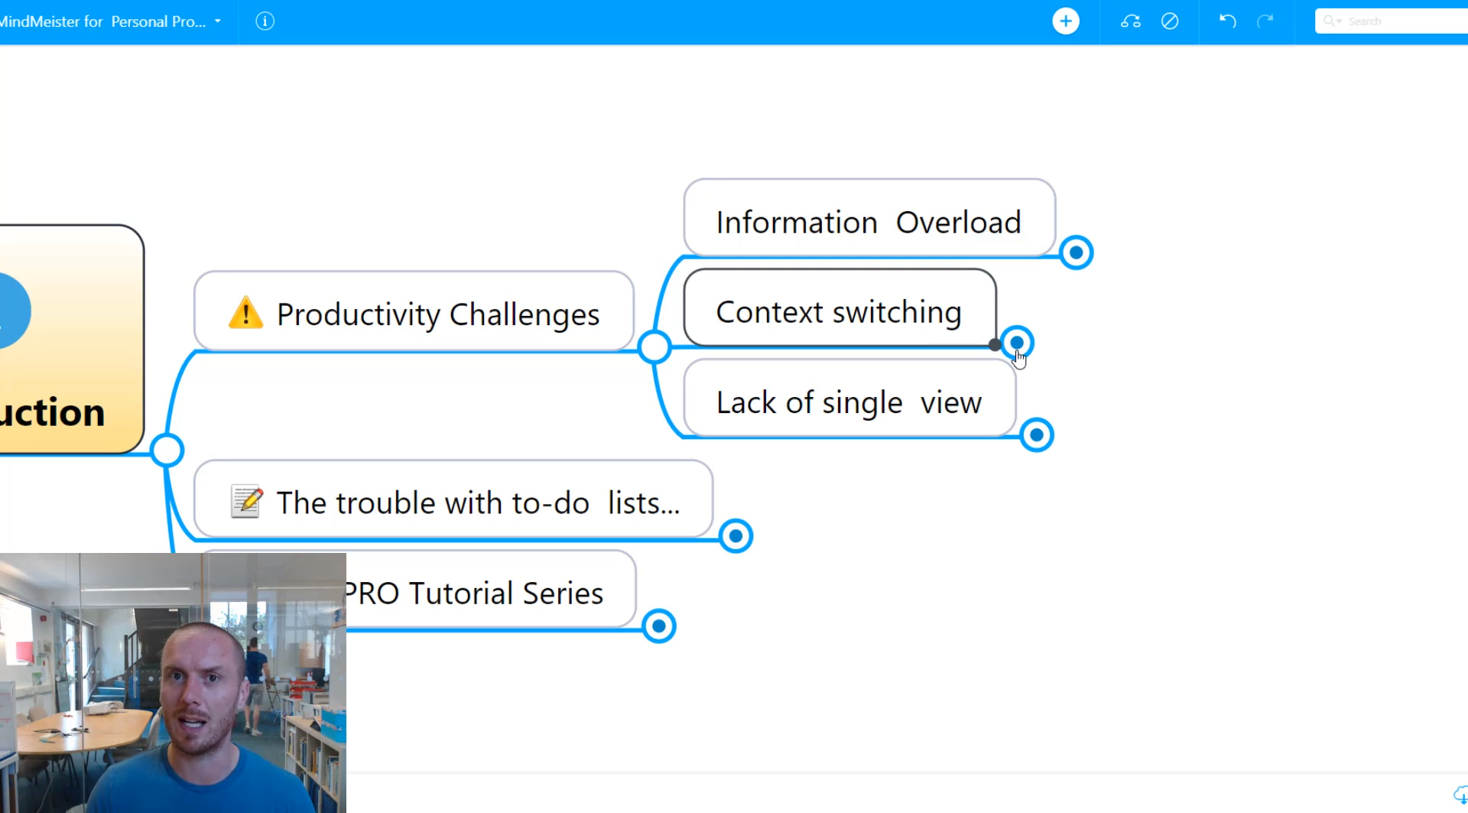Collapse the root topic branch circle
The height and width of the screenshot is (813, 1468).
pos(167,450)
